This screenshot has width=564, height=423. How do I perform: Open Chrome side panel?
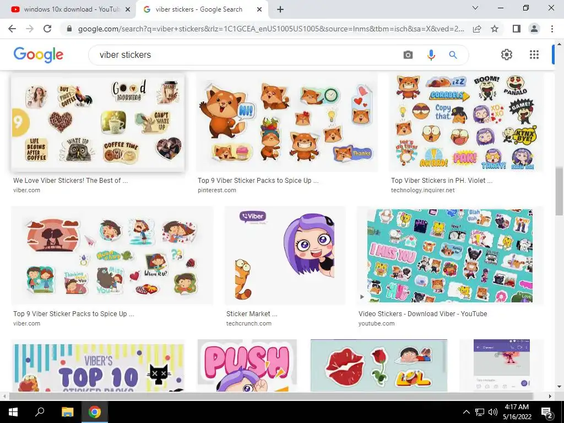[x=517, y=29]
